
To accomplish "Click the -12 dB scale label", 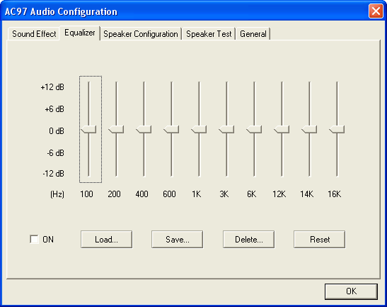I will (x=53, y=174).
